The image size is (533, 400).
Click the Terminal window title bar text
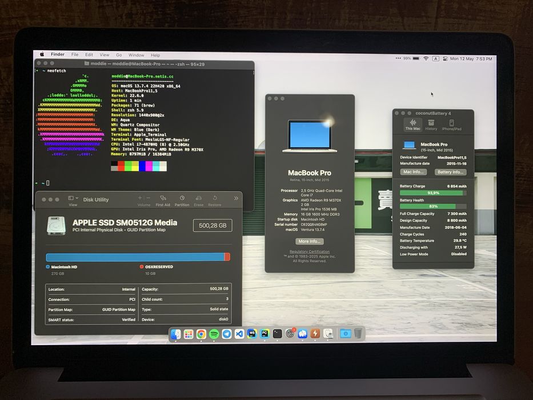pyautogui.click(x=147, y=64)
